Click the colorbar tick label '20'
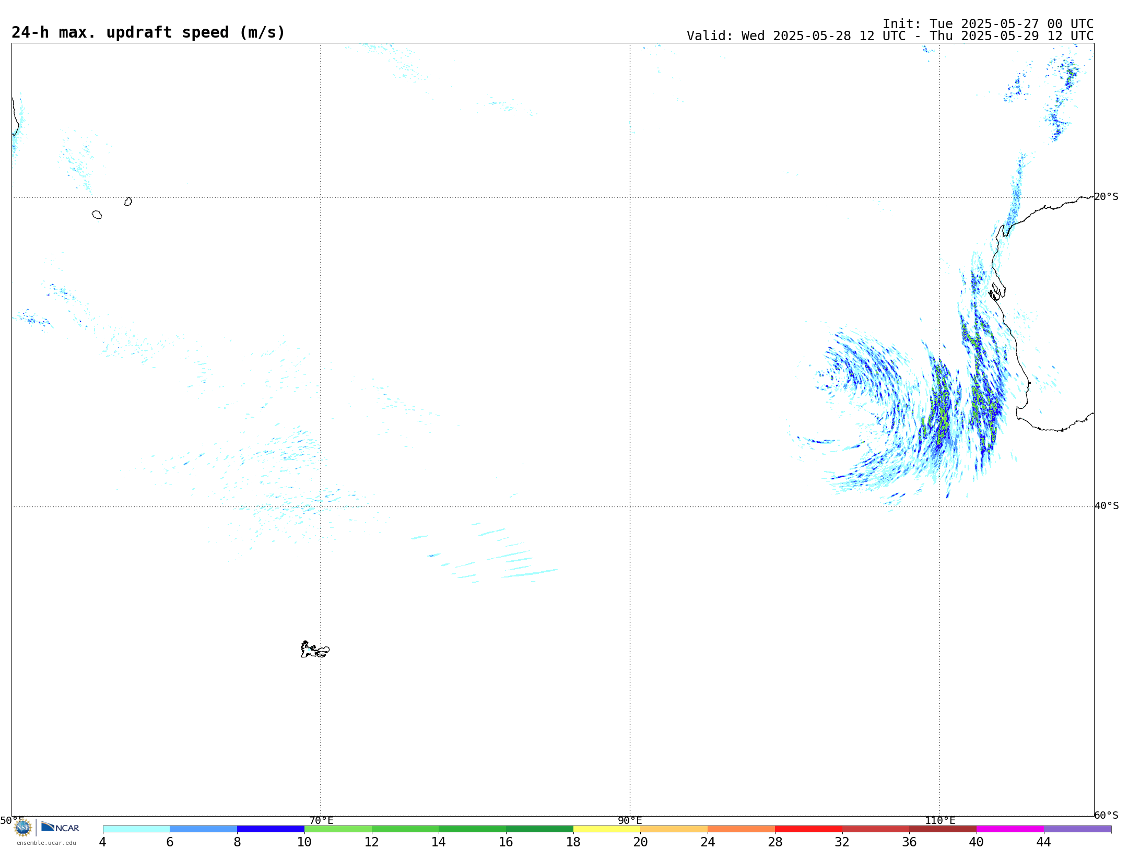 coord(641,842)
